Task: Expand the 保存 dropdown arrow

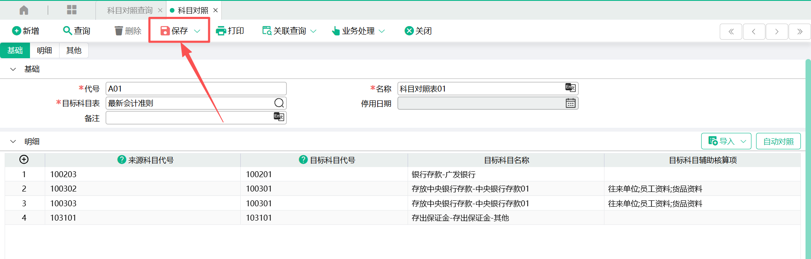Action: [197, 31]
